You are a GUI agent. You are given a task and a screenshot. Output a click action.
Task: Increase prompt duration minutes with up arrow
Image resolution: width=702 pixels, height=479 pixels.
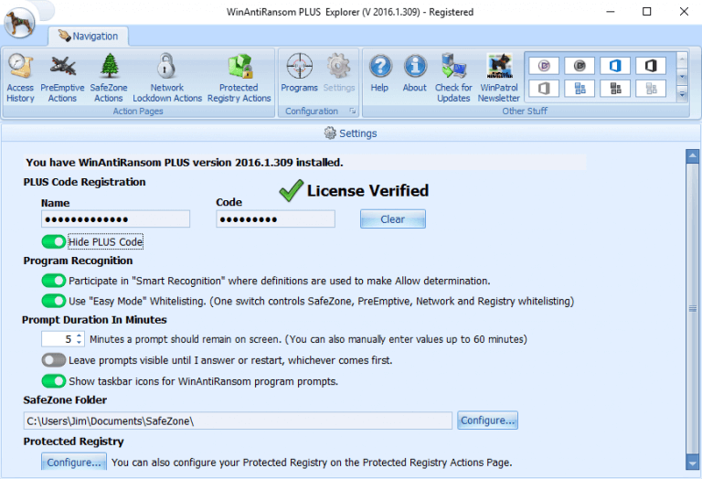[x=79, y=335]
